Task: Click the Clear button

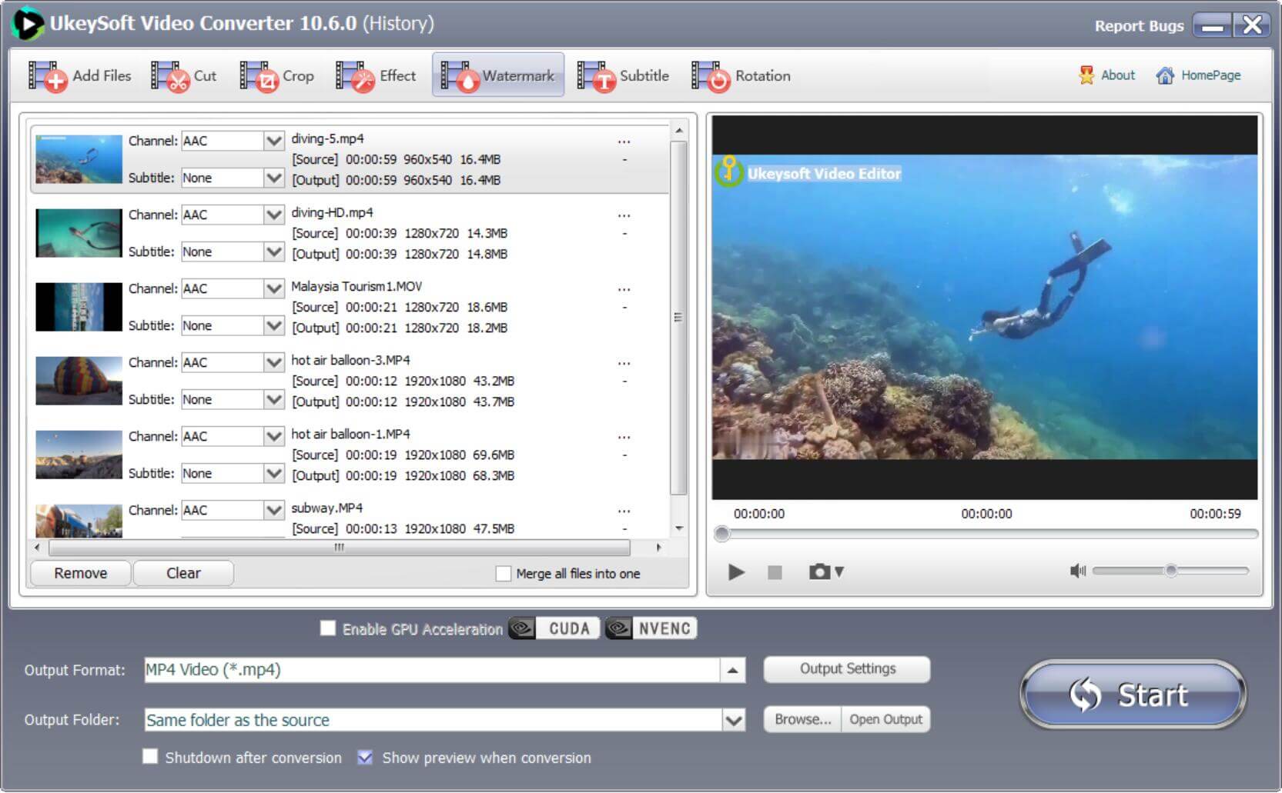Action: coord(183,573)
